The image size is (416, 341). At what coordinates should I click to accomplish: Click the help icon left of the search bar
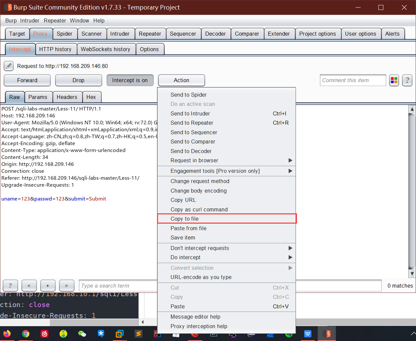(x=10, y=286)
